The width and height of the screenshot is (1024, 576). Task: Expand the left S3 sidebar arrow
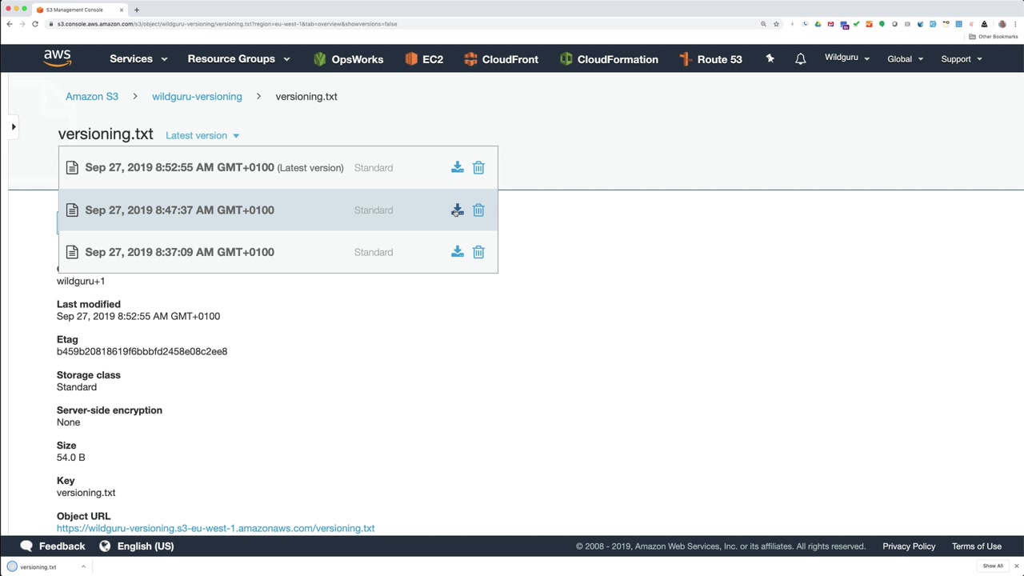[13, 126]
